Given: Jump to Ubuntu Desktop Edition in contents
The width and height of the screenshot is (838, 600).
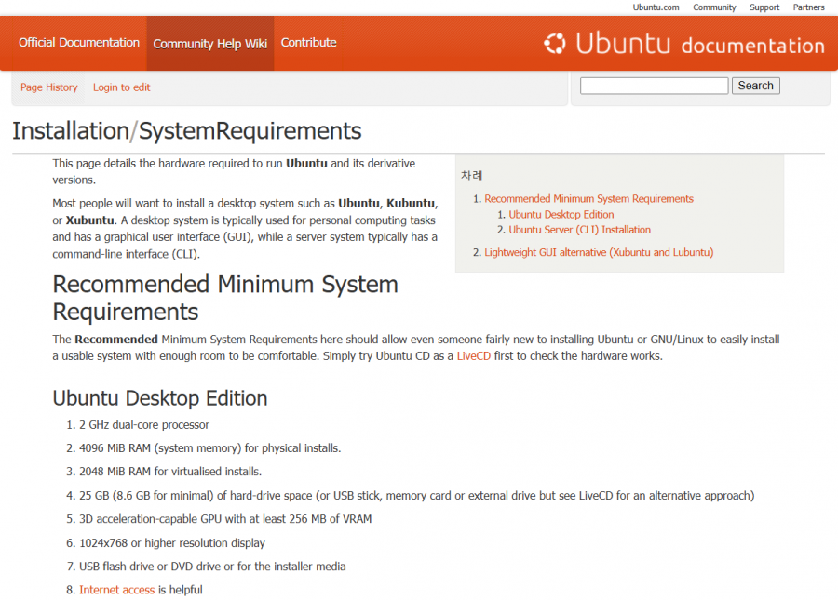Looking at the screenshot, I should tap(561, 215).
